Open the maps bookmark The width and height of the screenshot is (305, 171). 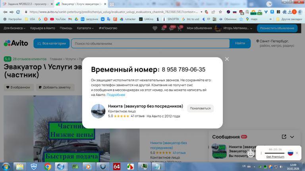click(251, 19)
